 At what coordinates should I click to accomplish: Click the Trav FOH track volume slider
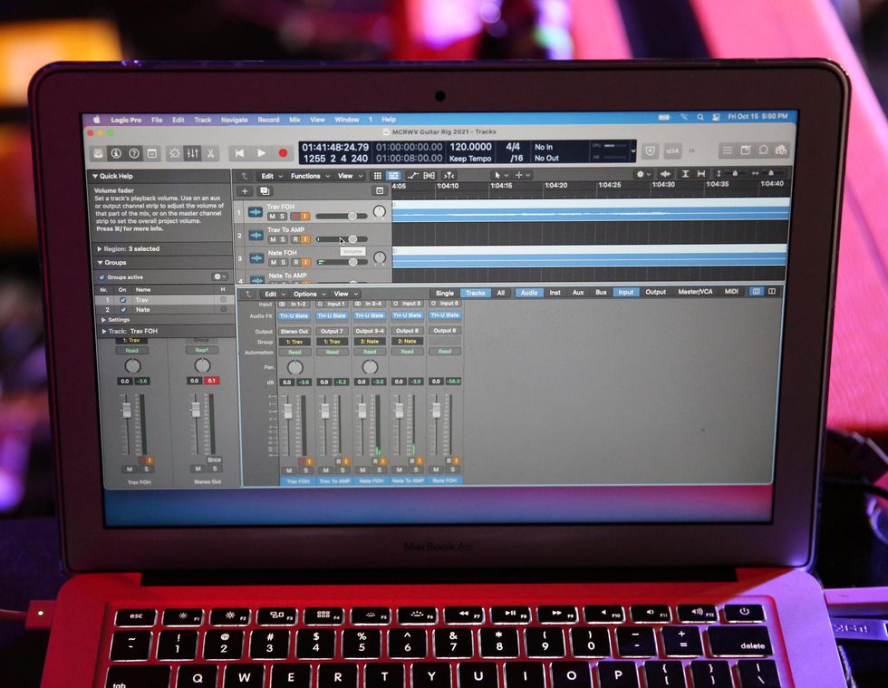[x=342, y=216]
